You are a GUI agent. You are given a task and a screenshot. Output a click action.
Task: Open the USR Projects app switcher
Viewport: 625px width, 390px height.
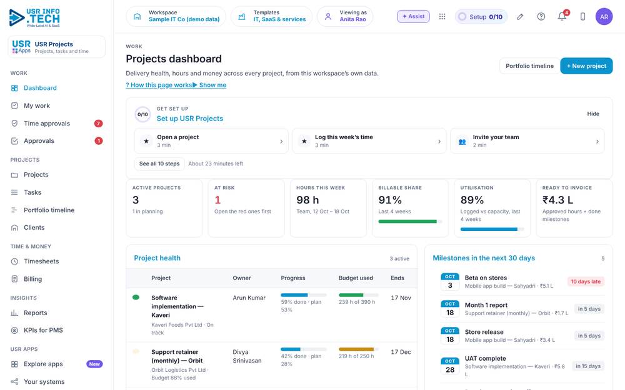[x=57, y=47]
